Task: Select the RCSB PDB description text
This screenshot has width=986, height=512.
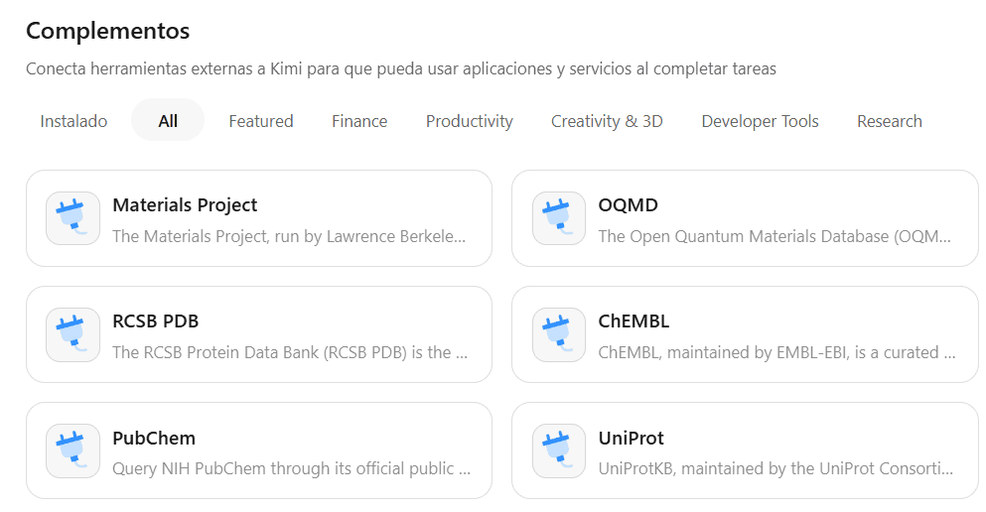Action: [x=290, y=352]
